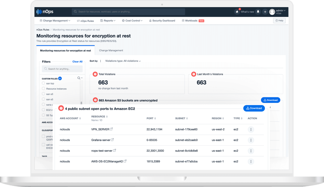
Task: Expand the Reports menu
Action: tap(108, 21)
